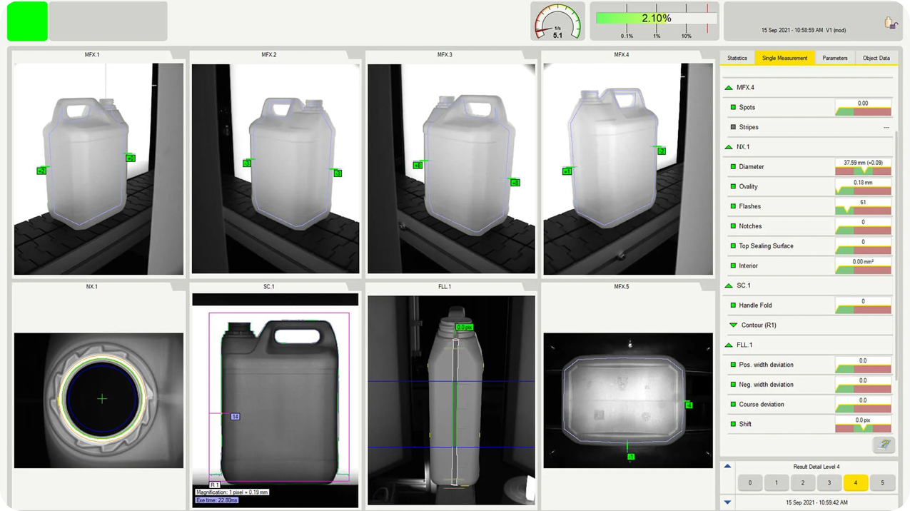Click the lock icon in the top right corner
The image size is (910, 511).
tap(891, 22)
